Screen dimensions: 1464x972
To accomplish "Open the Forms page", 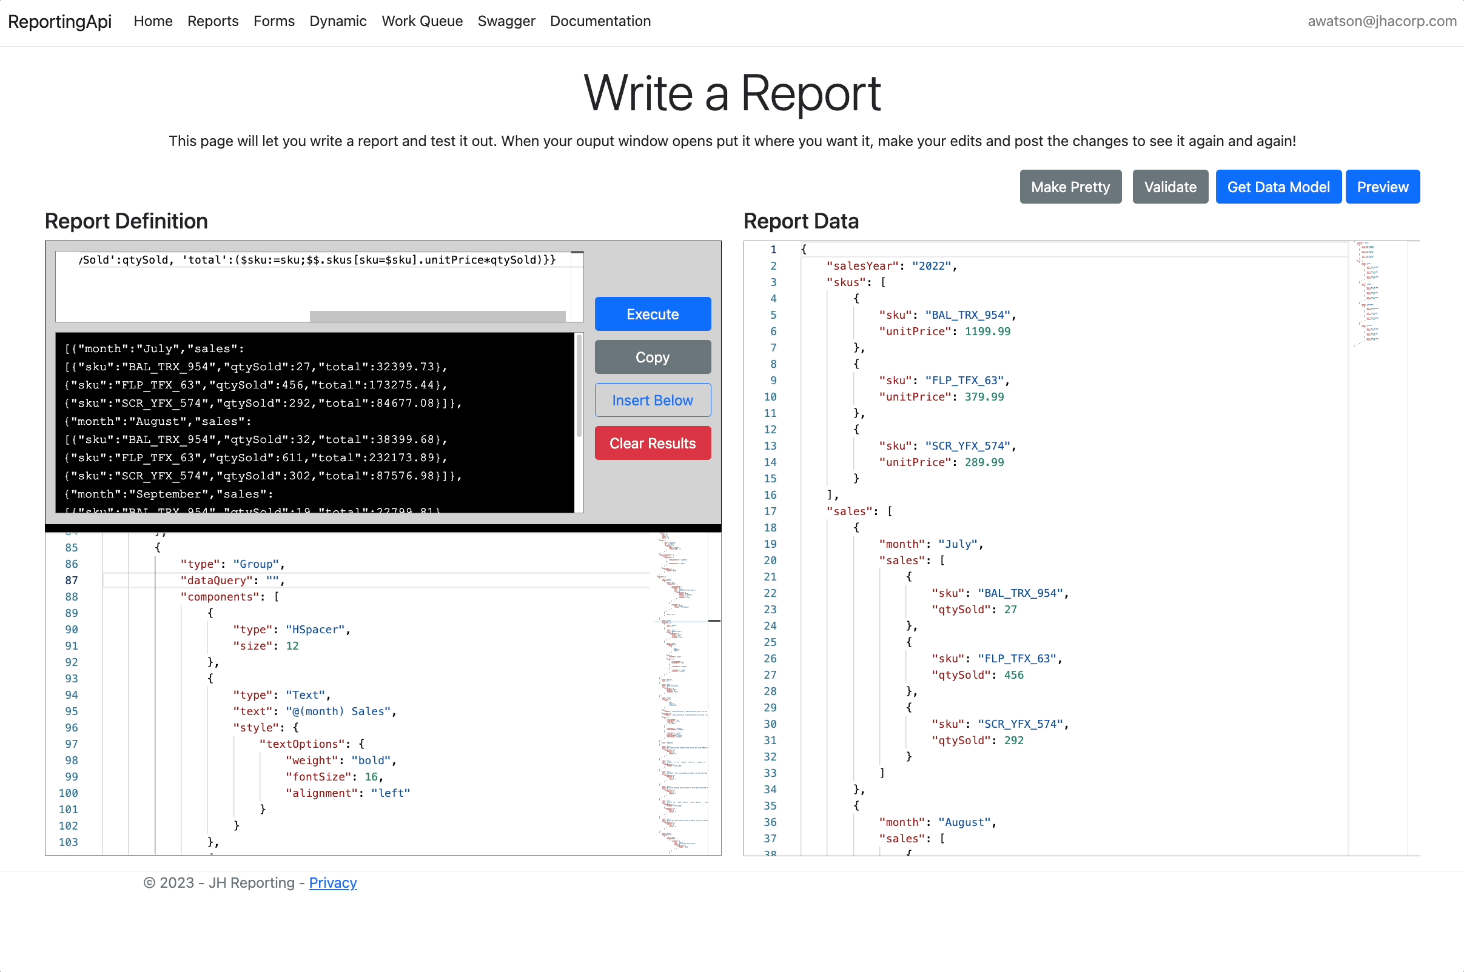I will click(274, 21).
